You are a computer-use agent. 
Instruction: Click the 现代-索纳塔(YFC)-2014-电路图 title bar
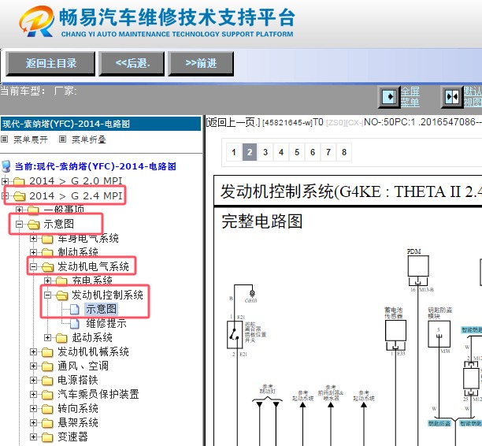pyautogui.click(x=101, y=124)
